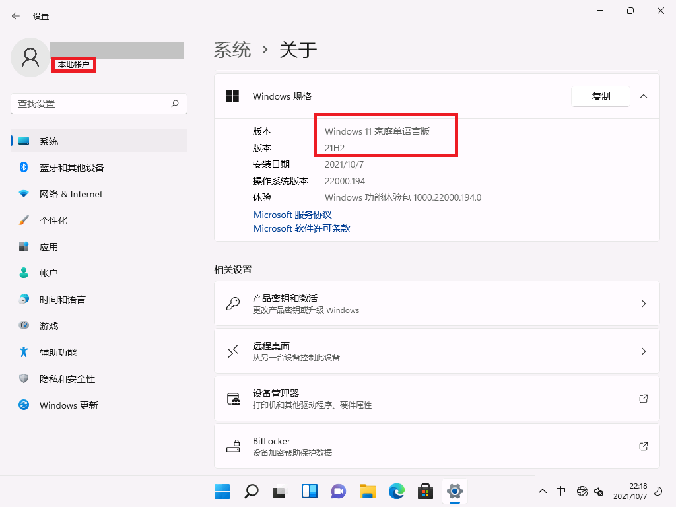Click the device manager icon

point(233,399)
